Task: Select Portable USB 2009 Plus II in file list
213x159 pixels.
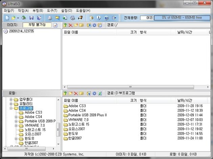Action: [x=88, y=115]
